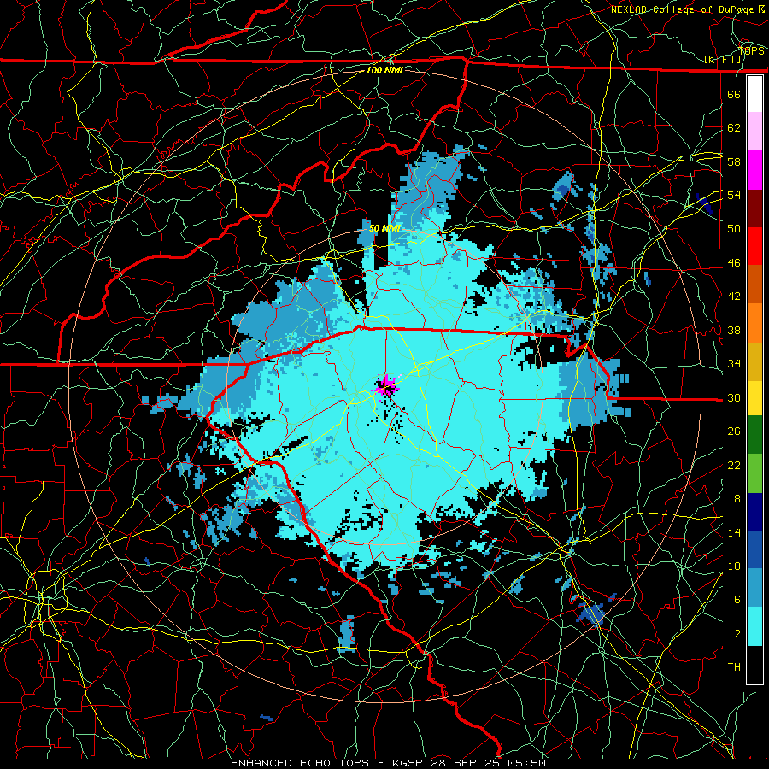769x769 pixels.
Task: Click the 50 NMI range ring label
Action: [384, 228]
